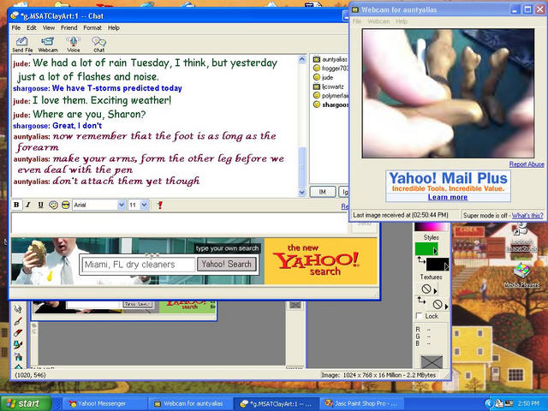The width and height of the screenshot is (548, 411).
Task: Select the eraser tool in Paint Shop Pro
Action: pyautogui.click(x=18, y=333)
